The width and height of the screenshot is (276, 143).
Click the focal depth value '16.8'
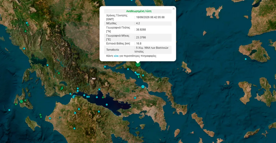pos(139,43)
